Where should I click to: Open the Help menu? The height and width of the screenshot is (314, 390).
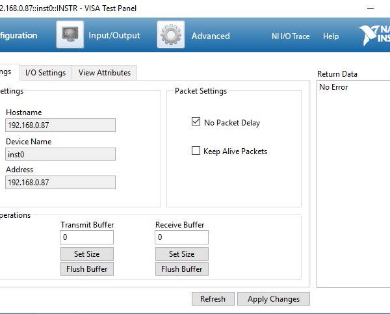tap(331, 36)
